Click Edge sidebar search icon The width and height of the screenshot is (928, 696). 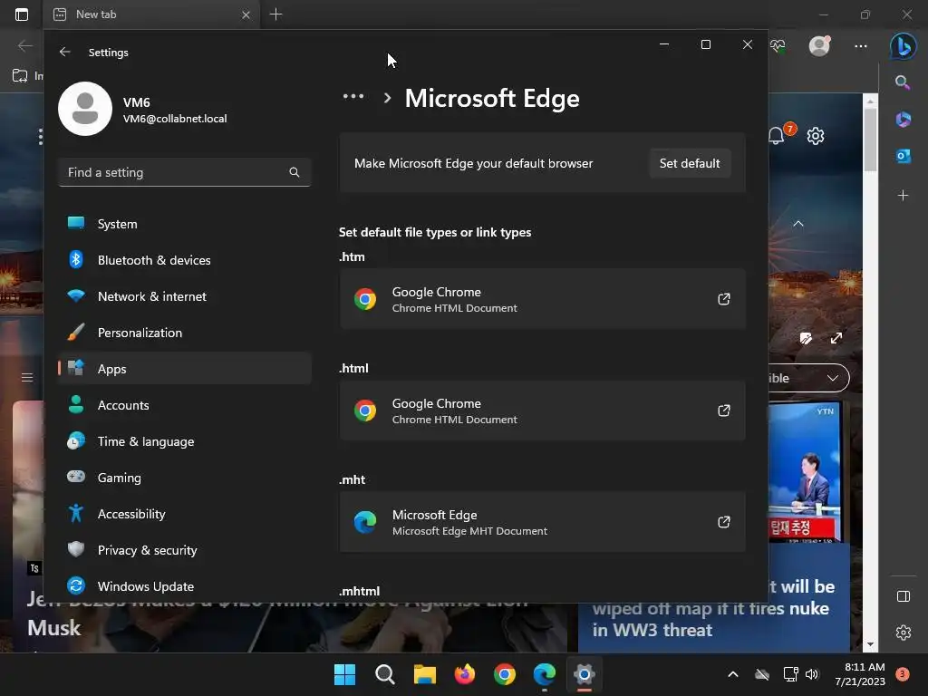(903, 82)
